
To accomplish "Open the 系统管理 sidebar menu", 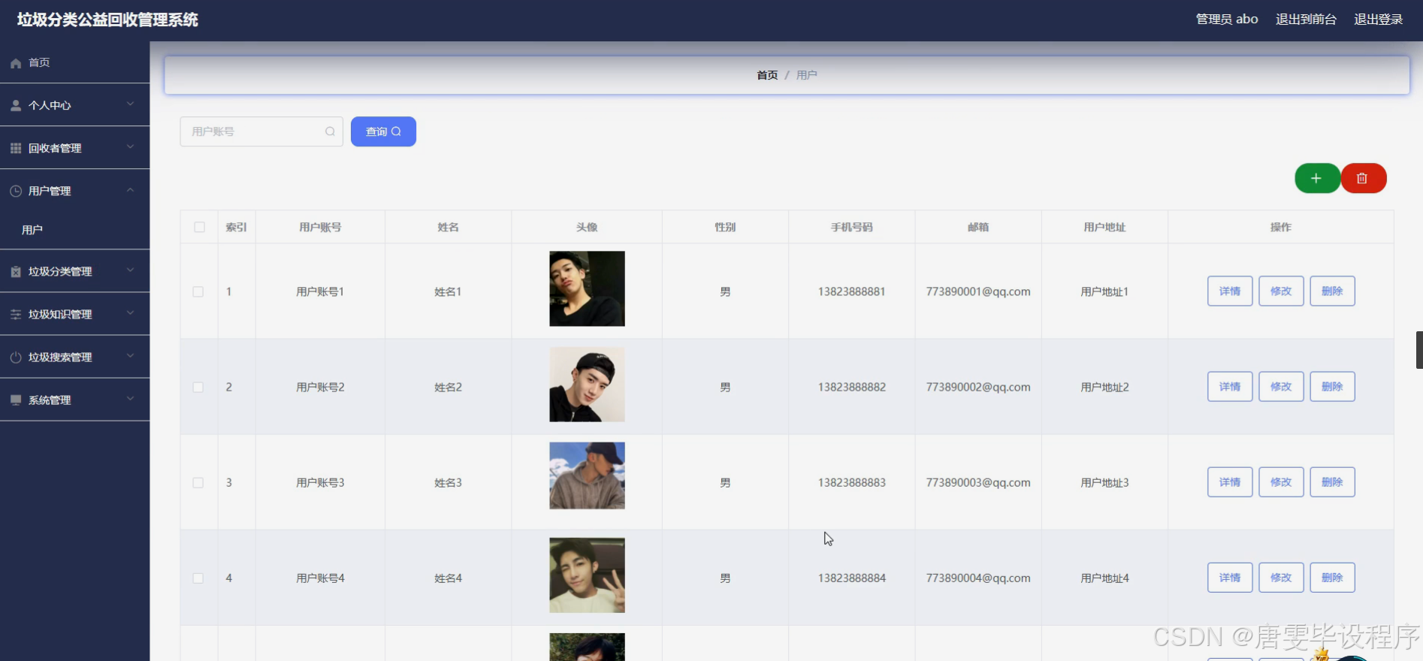I will click(x=74, y=400).
